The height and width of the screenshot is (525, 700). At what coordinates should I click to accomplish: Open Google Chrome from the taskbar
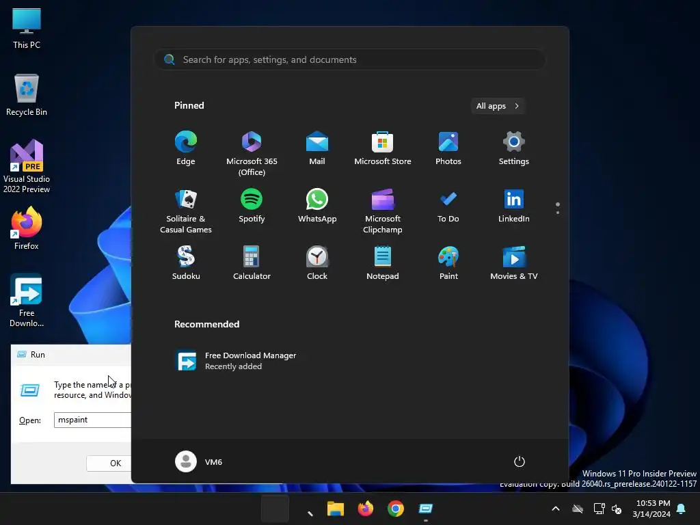point(396,509)
